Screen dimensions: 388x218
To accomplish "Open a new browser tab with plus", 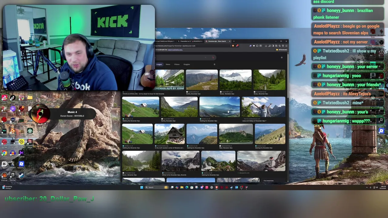I will (x=234, y=41).
